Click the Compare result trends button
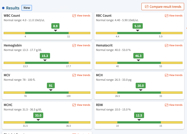187x134 pixels. 163,7
